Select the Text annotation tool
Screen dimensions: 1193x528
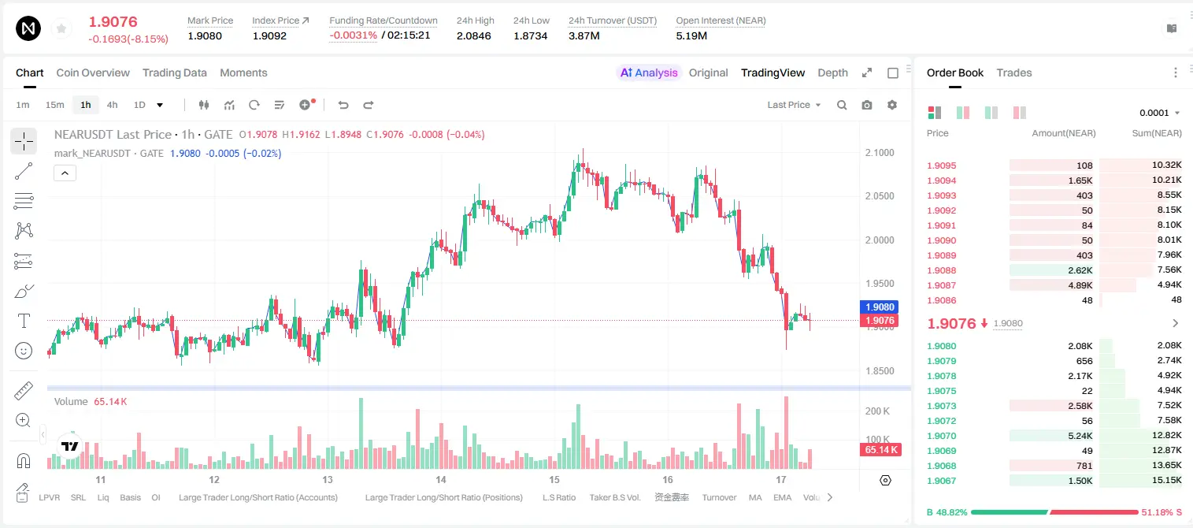coord(24,321)
